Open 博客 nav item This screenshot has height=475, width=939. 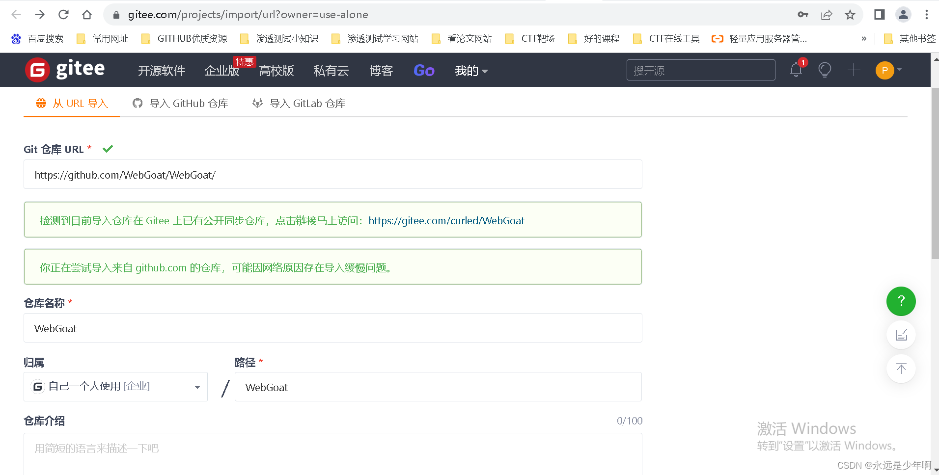[381, 71]
